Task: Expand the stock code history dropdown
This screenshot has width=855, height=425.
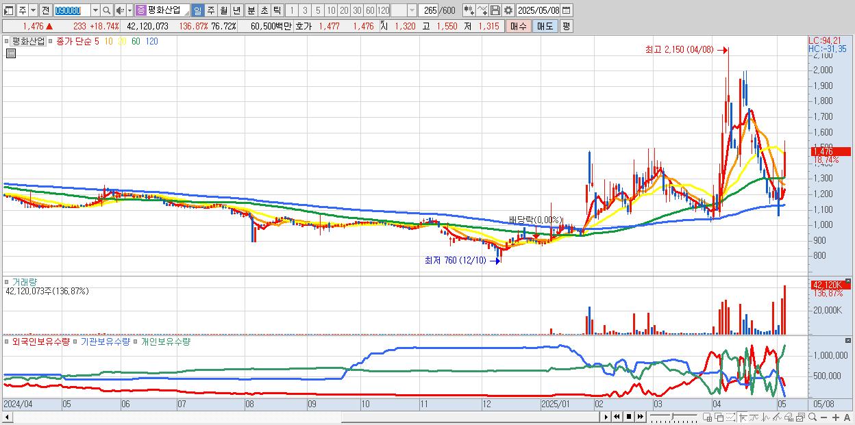Action: point(95,10)
